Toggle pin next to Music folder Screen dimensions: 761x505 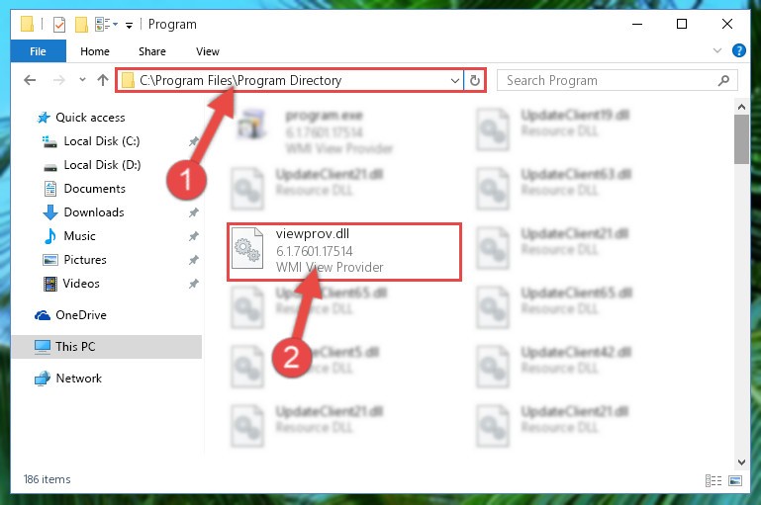click(194, 236)
